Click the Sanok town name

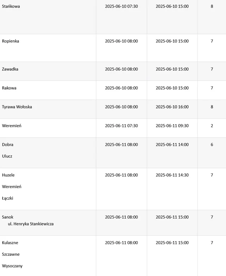pos(8,217)
